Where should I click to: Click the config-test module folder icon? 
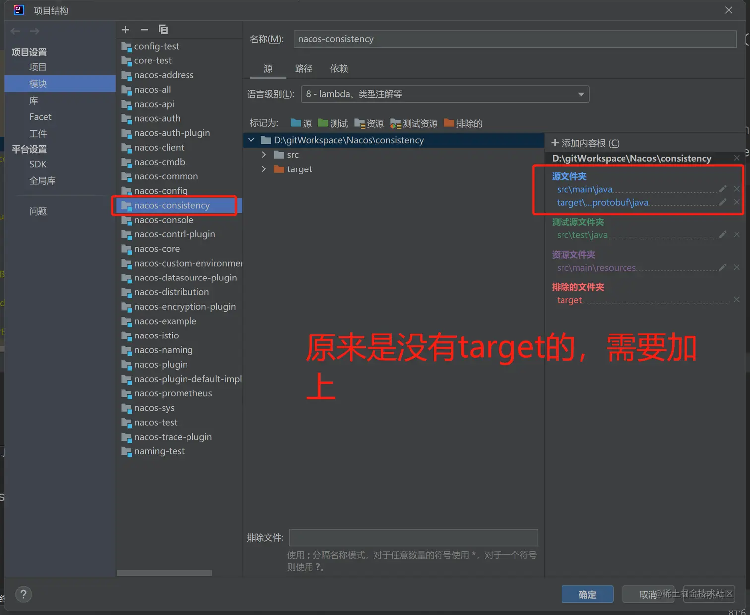click(x=126, y=46)
